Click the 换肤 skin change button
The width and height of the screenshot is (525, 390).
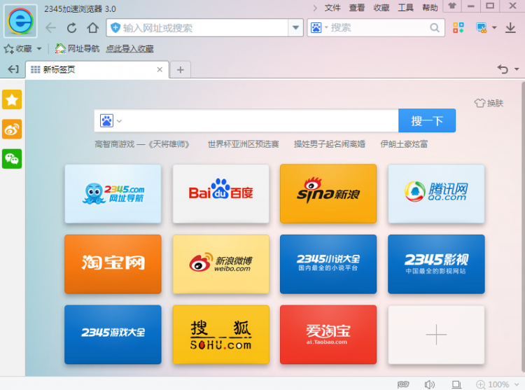tap(489, 103)
